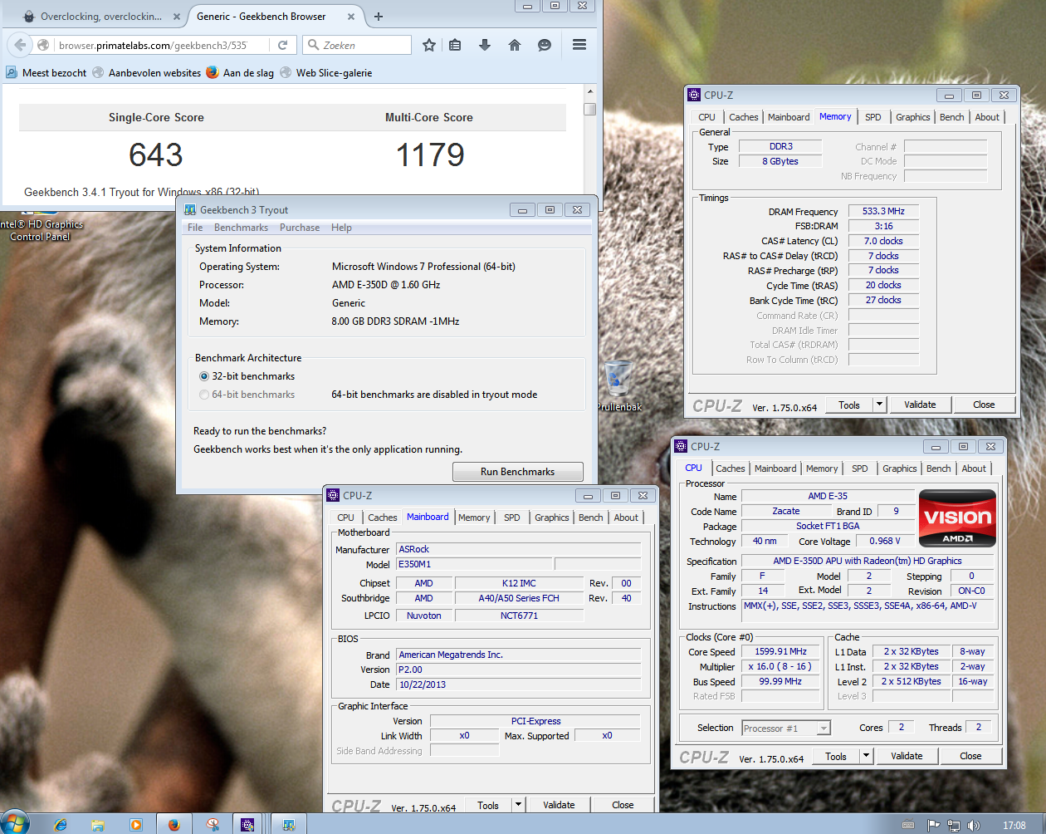This screenshot has width=1046, height=834.
Task: Expand Tools dropdown arrow in CPU-Z Memory window
Action: 879,405
